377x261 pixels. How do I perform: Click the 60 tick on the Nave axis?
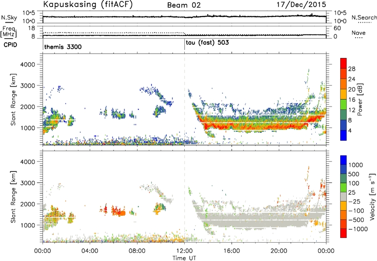click(337, 28)
